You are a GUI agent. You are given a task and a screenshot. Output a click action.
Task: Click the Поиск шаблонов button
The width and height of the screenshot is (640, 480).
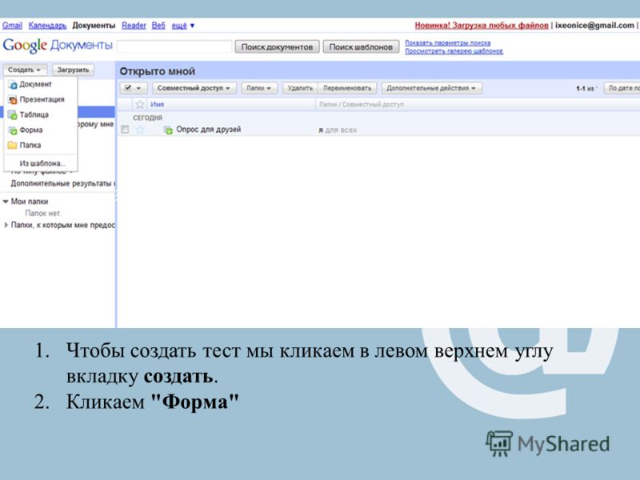[361, 47]
